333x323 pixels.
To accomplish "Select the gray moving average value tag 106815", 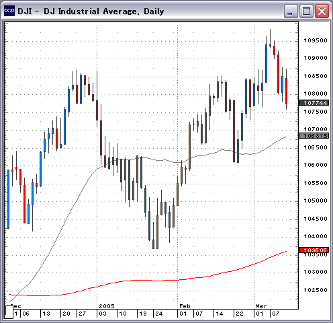I will (314, 136).
